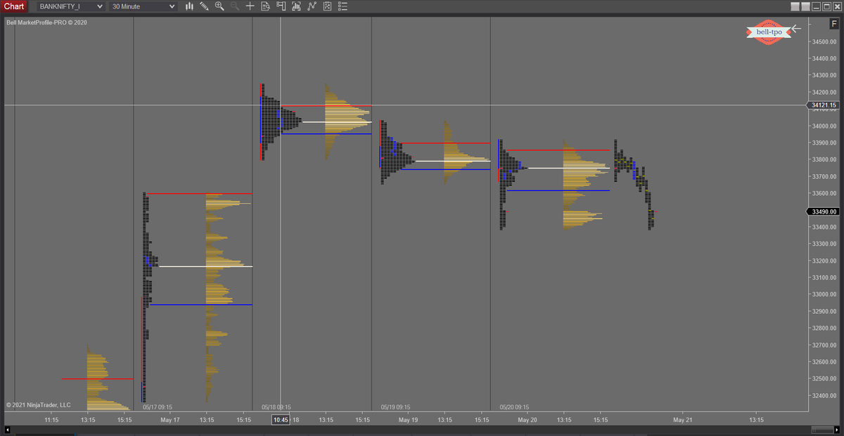Click the 05/19 09:15 session label
Viewport: 844px width, 436px height.
pyautogui.click(x=396, y=407)
